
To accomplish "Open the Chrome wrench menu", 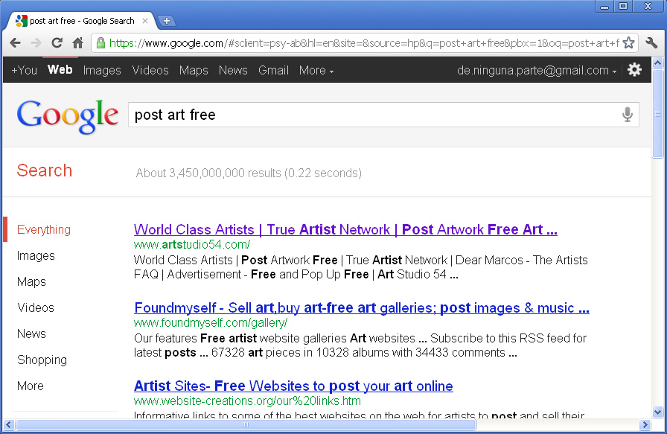I will [x=651, y=43].
